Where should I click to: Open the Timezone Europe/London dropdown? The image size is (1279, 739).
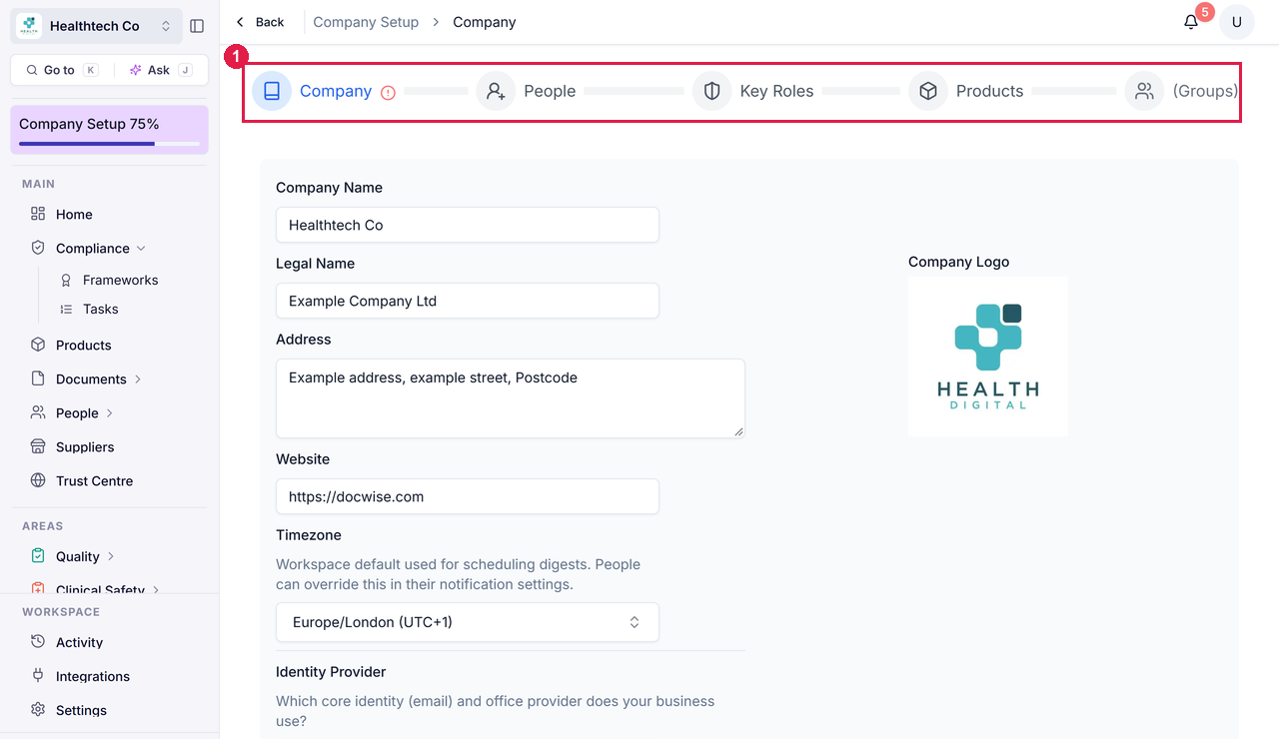click(x=468, y=622)
